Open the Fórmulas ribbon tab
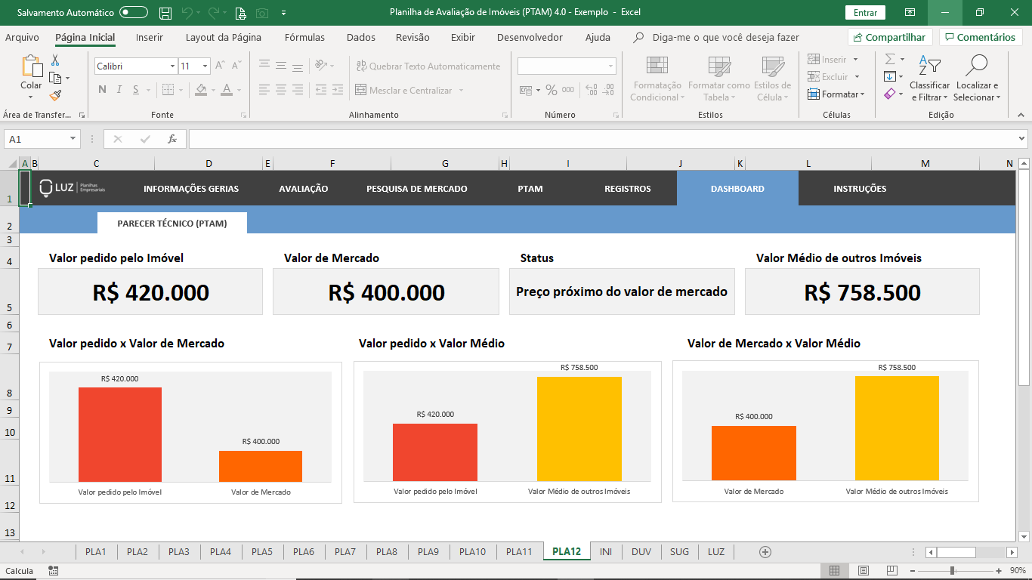 point(304,37)
